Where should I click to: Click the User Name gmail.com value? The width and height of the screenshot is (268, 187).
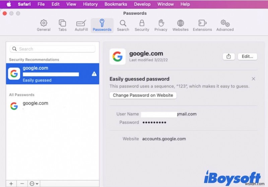(169, 114)
